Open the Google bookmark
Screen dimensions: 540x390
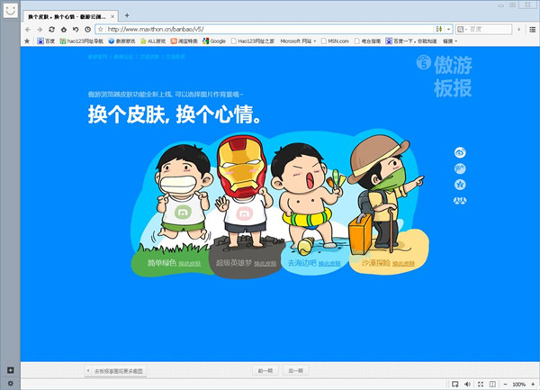click(x=214, y=41)
